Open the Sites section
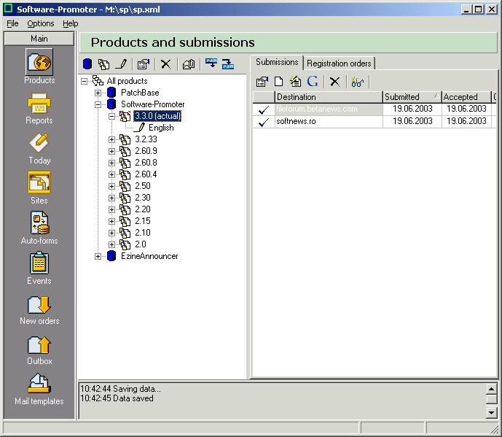The image size is (502, 437). coord(39,188)
